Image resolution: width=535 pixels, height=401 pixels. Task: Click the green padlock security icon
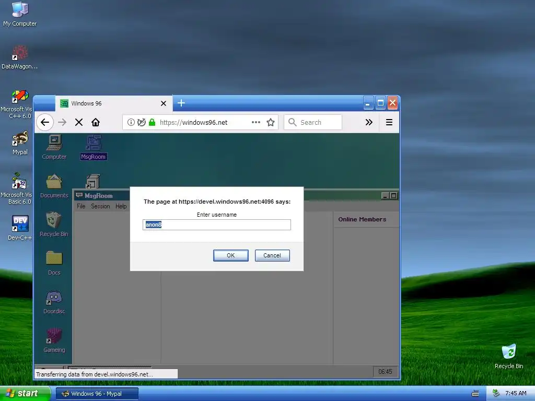point(152,122)
